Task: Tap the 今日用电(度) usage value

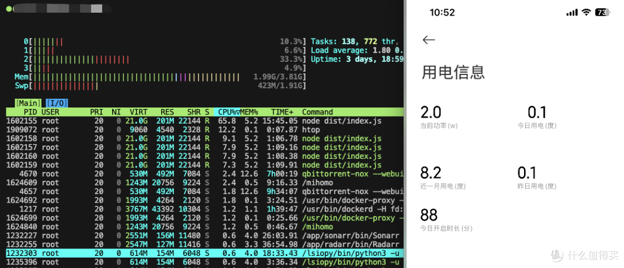Action: (x=537, y=113)
